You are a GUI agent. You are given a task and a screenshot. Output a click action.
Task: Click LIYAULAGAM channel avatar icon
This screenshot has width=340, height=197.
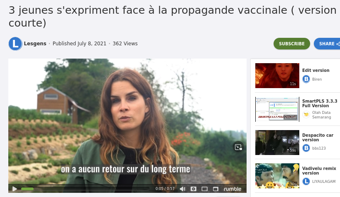point(306,181)
